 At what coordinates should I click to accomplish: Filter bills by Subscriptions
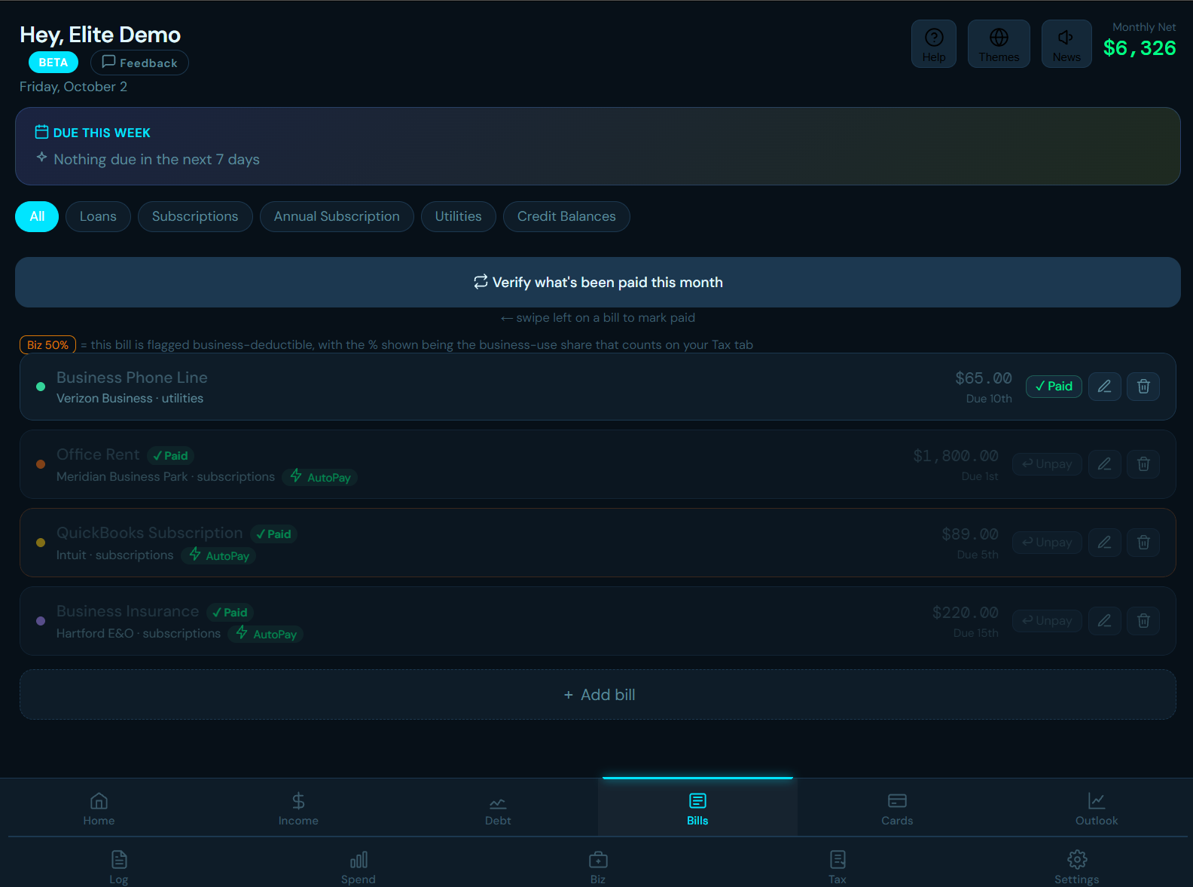195,216
